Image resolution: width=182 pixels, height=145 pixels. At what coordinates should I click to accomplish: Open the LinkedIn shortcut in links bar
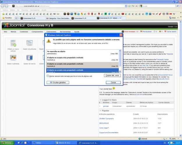coord(147,14)
